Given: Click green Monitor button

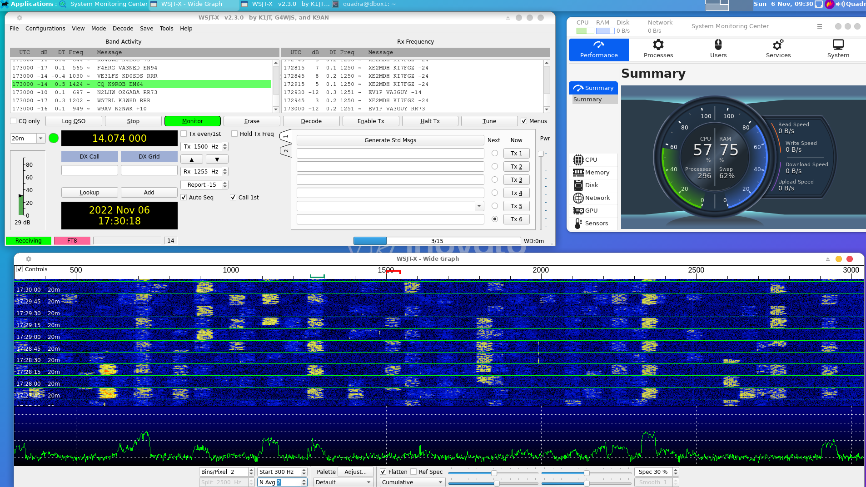Looking at the screenshot, I should click(193, 121).
